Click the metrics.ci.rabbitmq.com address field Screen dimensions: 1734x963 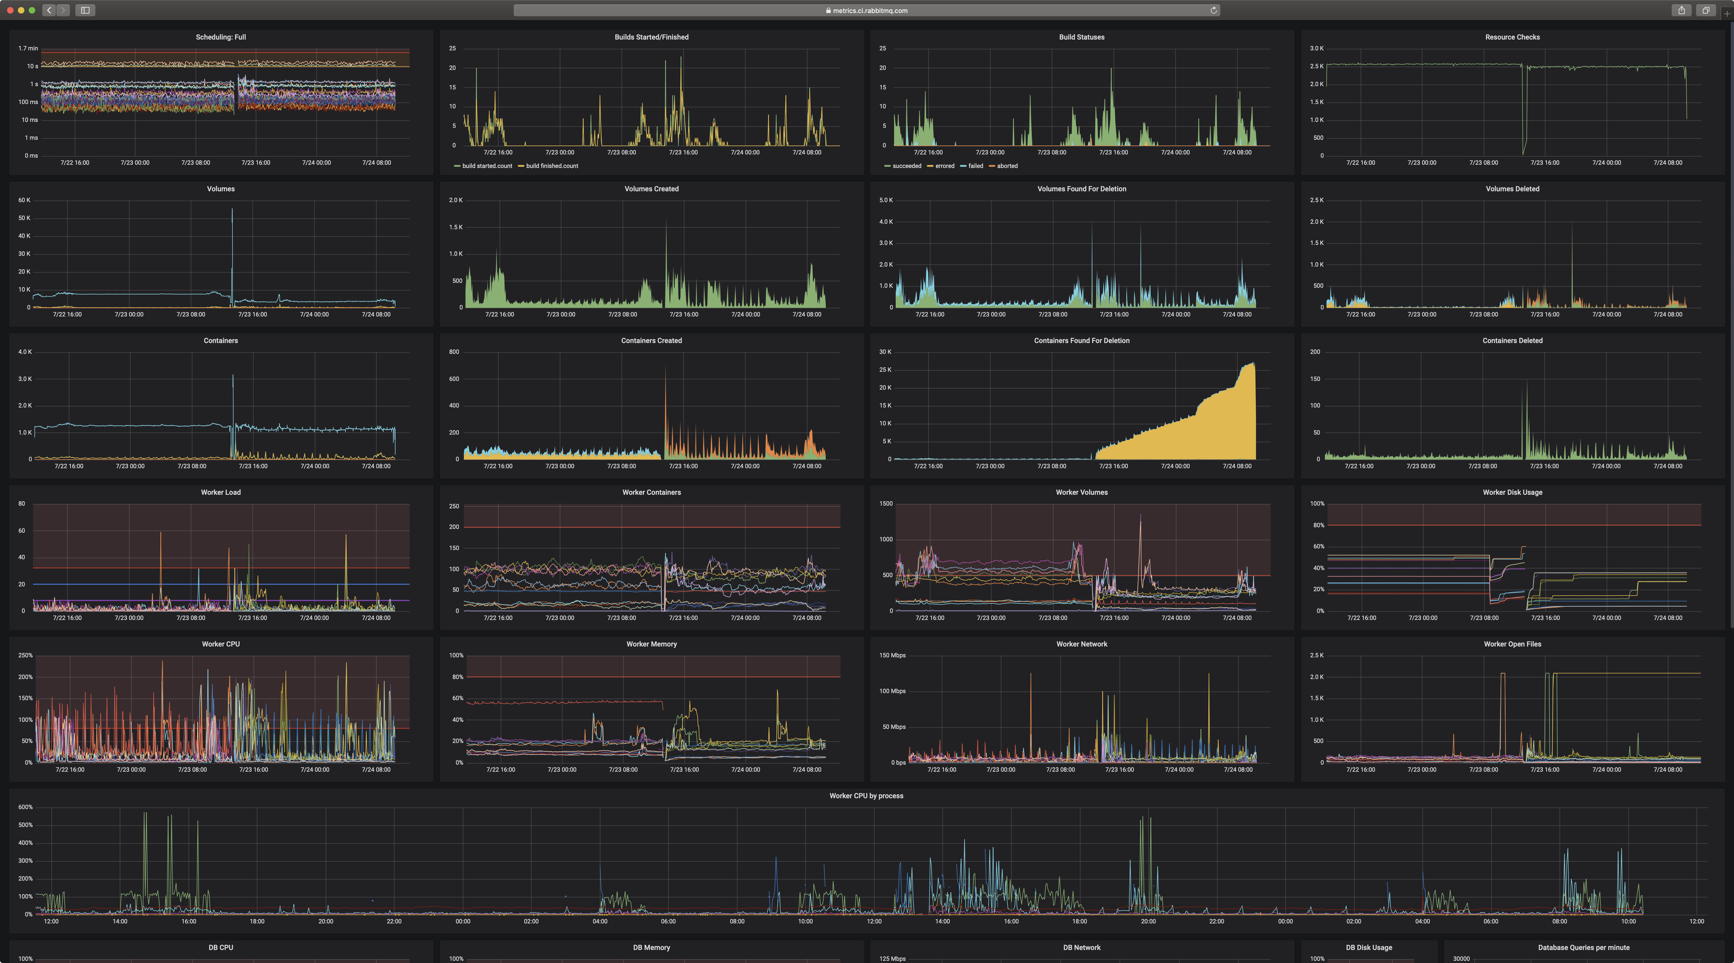[x=870, y=11]
